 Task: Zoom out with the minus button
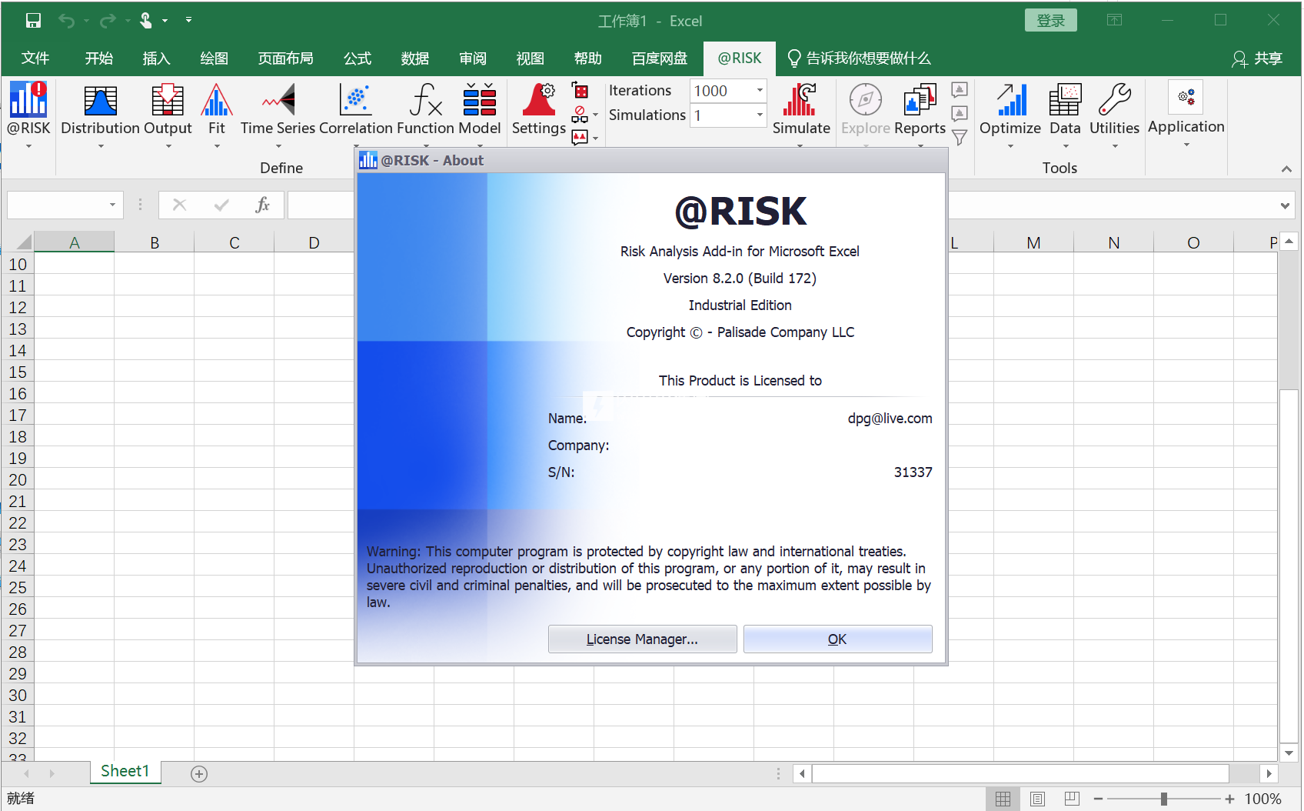coord(1098,799)
